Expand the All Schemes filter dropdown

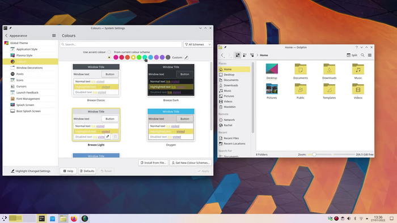[197, 45]
